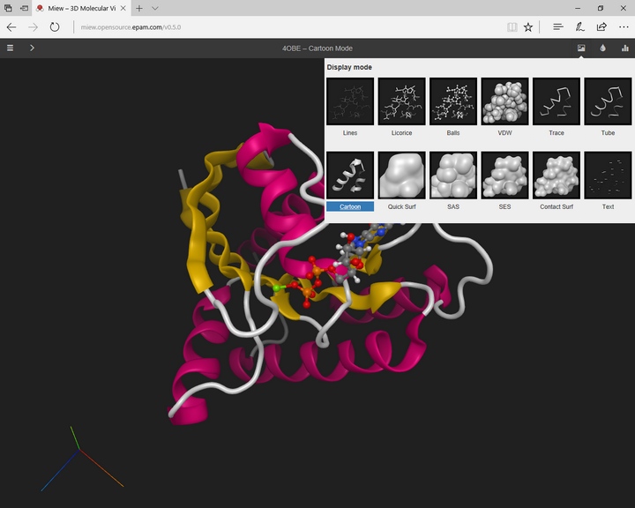Select the SES surface mode
Viewport: 635px width, 508px height.
[x=504, y=176]
